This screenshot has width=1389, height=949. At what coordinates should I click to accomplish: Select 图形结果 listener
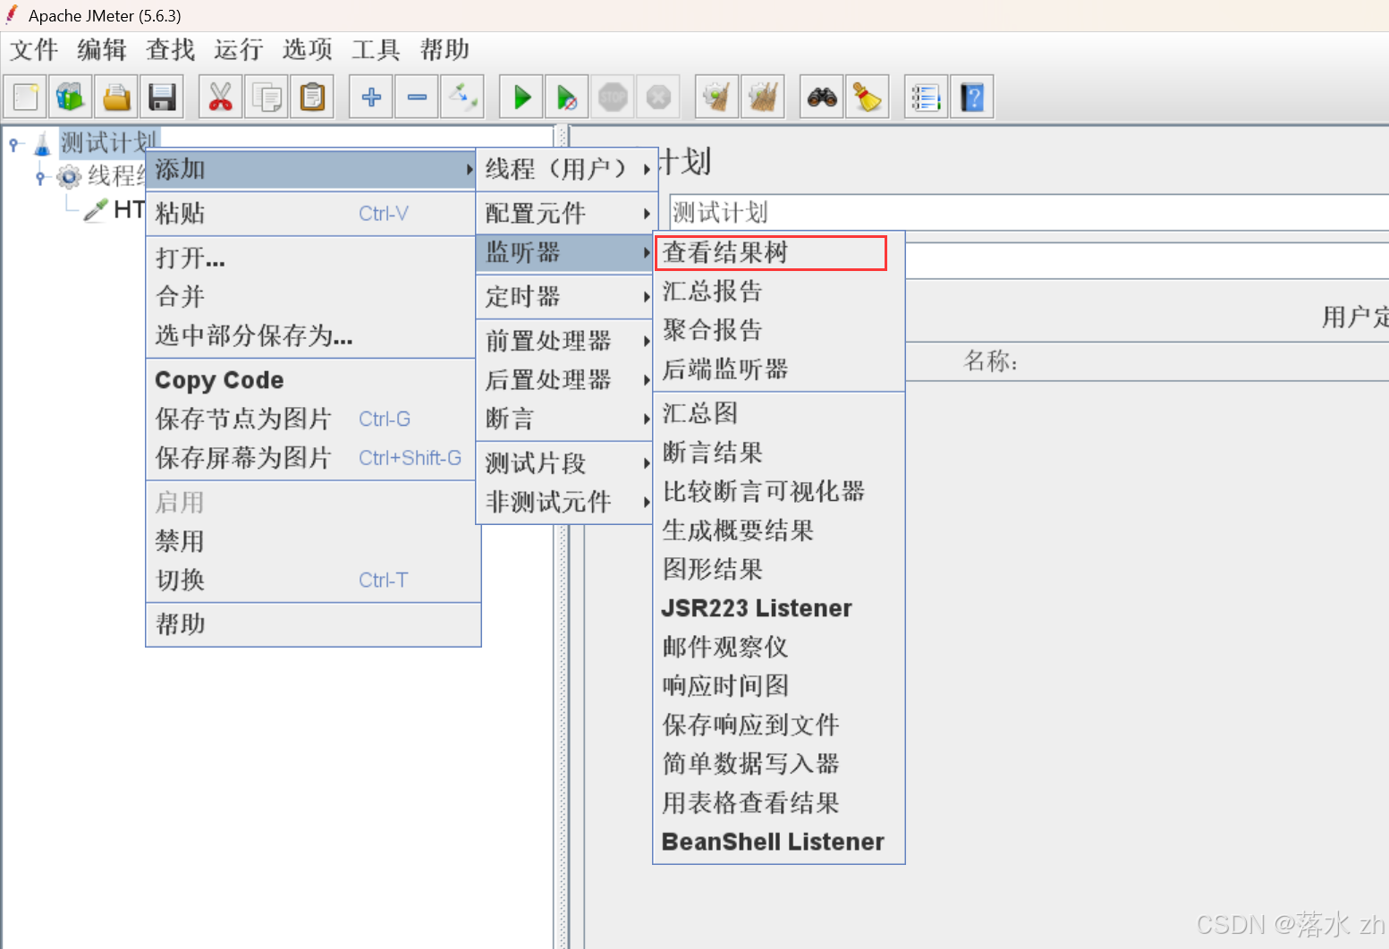(x=779, y=570)
